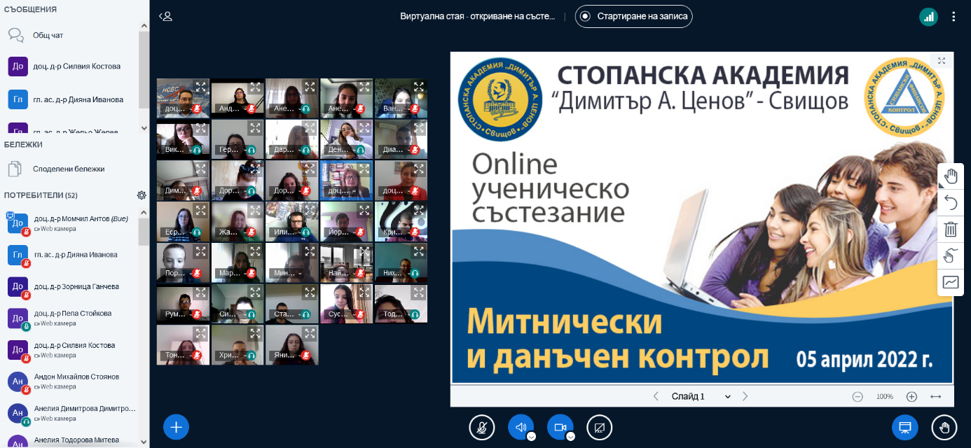Viewport: 971px width, 448px height.
Task: Toggle multi-user whiteboard mode
Action: [x=951, y=255]
